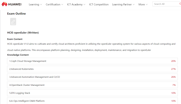Open the Learning dropdown menu

tap(35, 4)
